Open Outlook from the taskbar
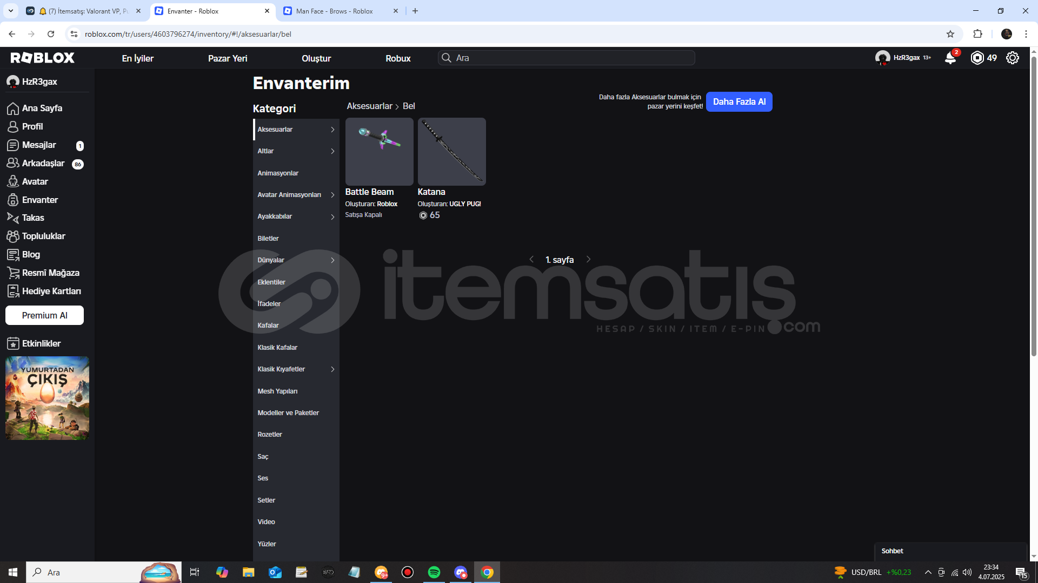This screenshot has height=583, width=1038. pos(275,572)
